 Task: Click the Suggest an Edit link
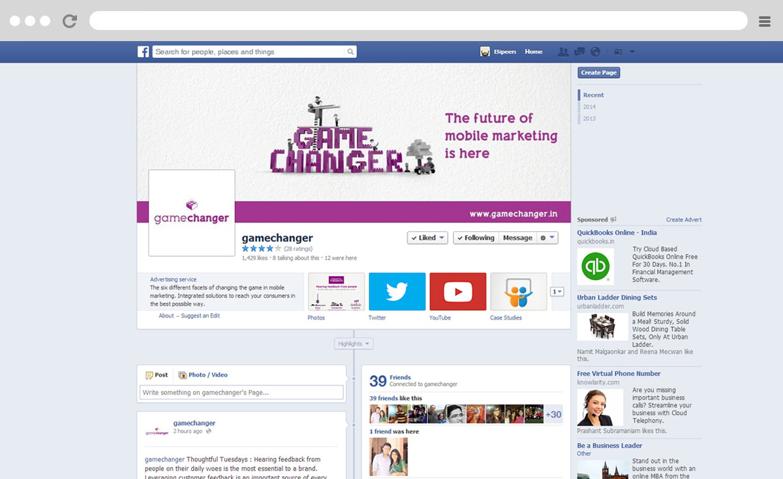click(200, 316)
